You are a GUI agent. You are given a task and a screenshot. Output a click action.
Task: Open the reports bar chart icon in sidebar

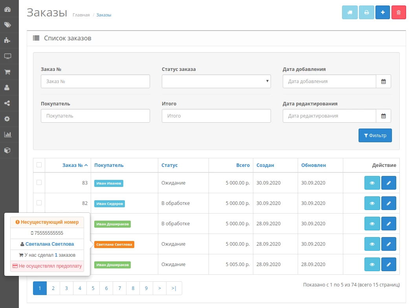(x=7, y=134)
